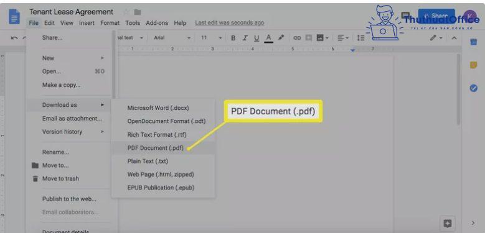Open the Tools menu
The width and height of the screenshot is (485, 233).
click(x=133, y=23)
